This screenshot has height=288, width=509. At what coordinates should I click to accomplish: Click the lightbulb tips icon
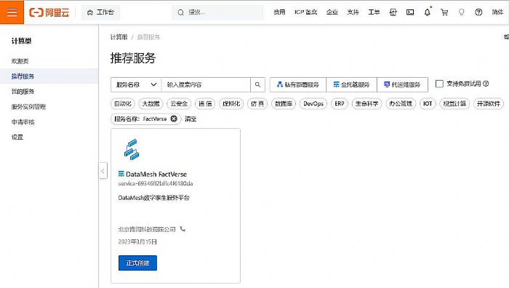click(x=461, y=12)
